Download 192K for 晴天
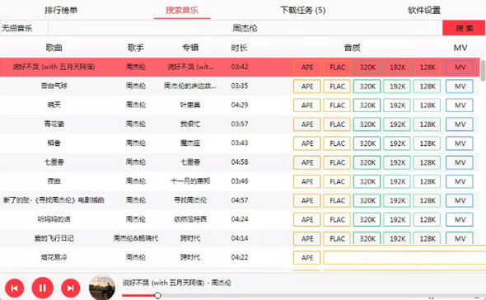Screen dimensions: 486x300 (397, 105)
